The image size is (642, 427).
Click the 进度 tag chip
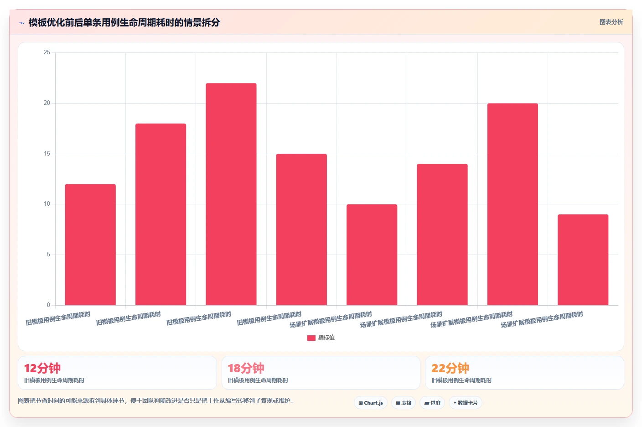[x=432, y=403]
